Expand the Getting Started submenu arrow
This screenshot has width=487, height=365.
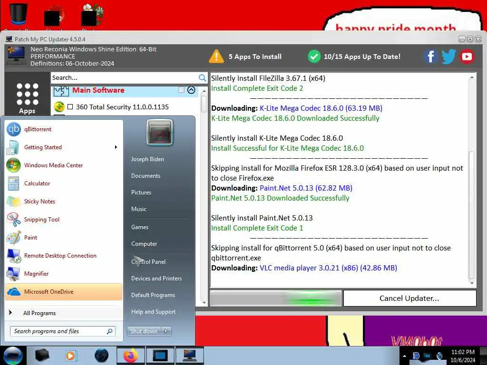click(x=116, y=147)
